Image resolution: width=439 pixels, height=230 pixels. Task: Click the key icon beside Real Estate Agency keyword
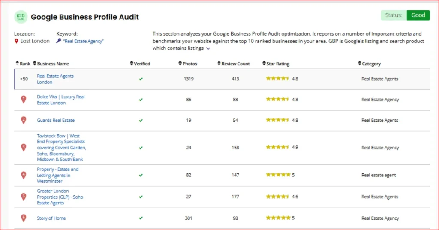(x=58, y=41)
